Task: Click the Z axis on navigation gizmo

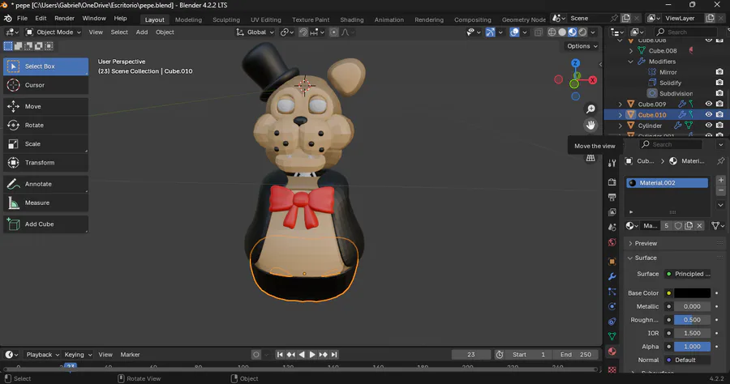Action: (575, 63)
